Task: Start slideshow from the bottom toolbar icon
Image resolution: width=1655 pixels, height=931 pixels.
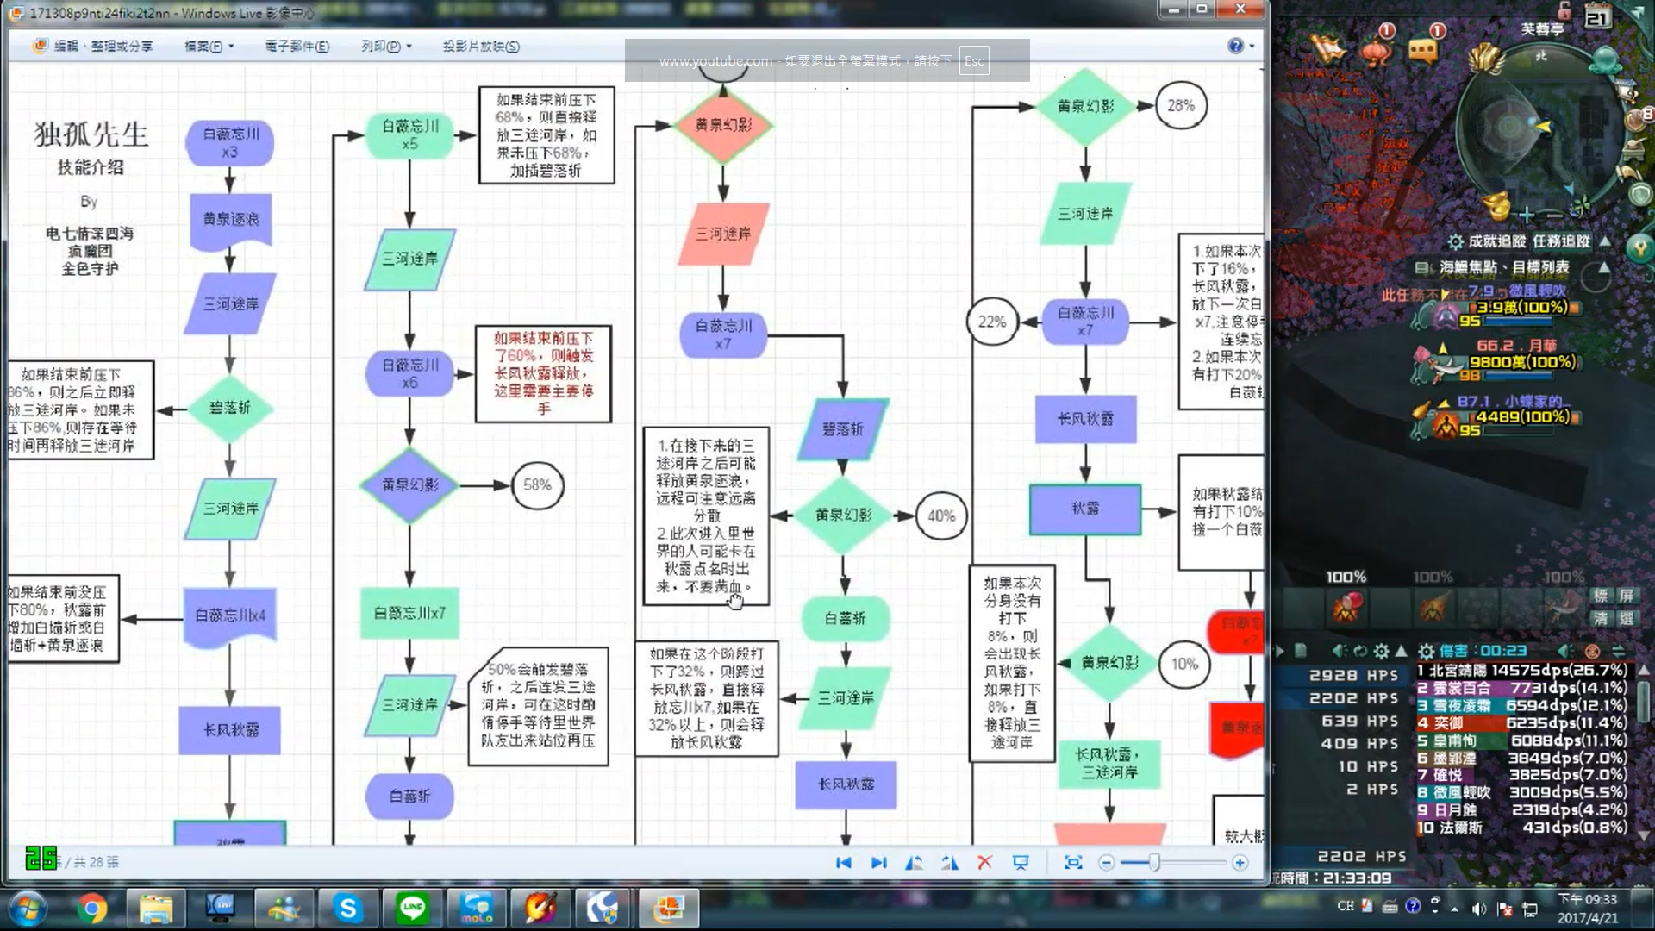Action: coord(1021,862)
